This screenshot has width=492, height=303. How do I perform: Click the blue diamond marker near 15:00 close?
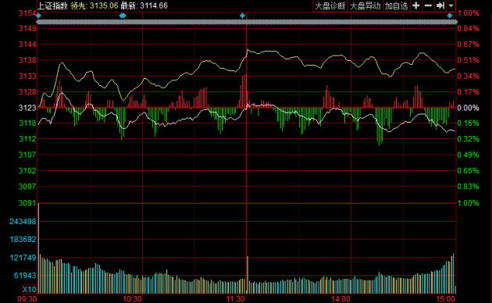pos(450,16)
